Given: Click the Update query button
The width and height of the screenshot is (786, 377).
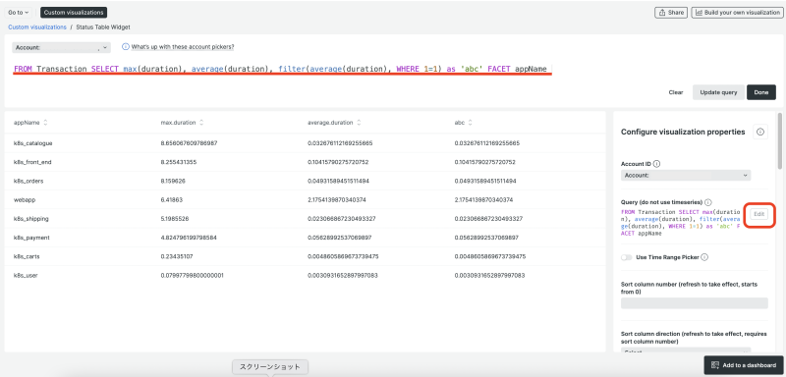Looking at the screenshot, I should click(718, 92).
